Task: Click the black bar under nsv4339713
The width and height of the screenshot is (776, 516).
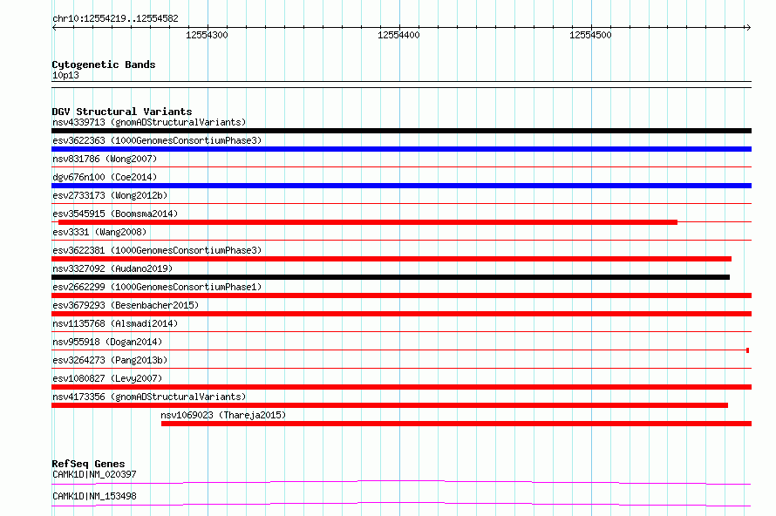Action: coord(401,131)
